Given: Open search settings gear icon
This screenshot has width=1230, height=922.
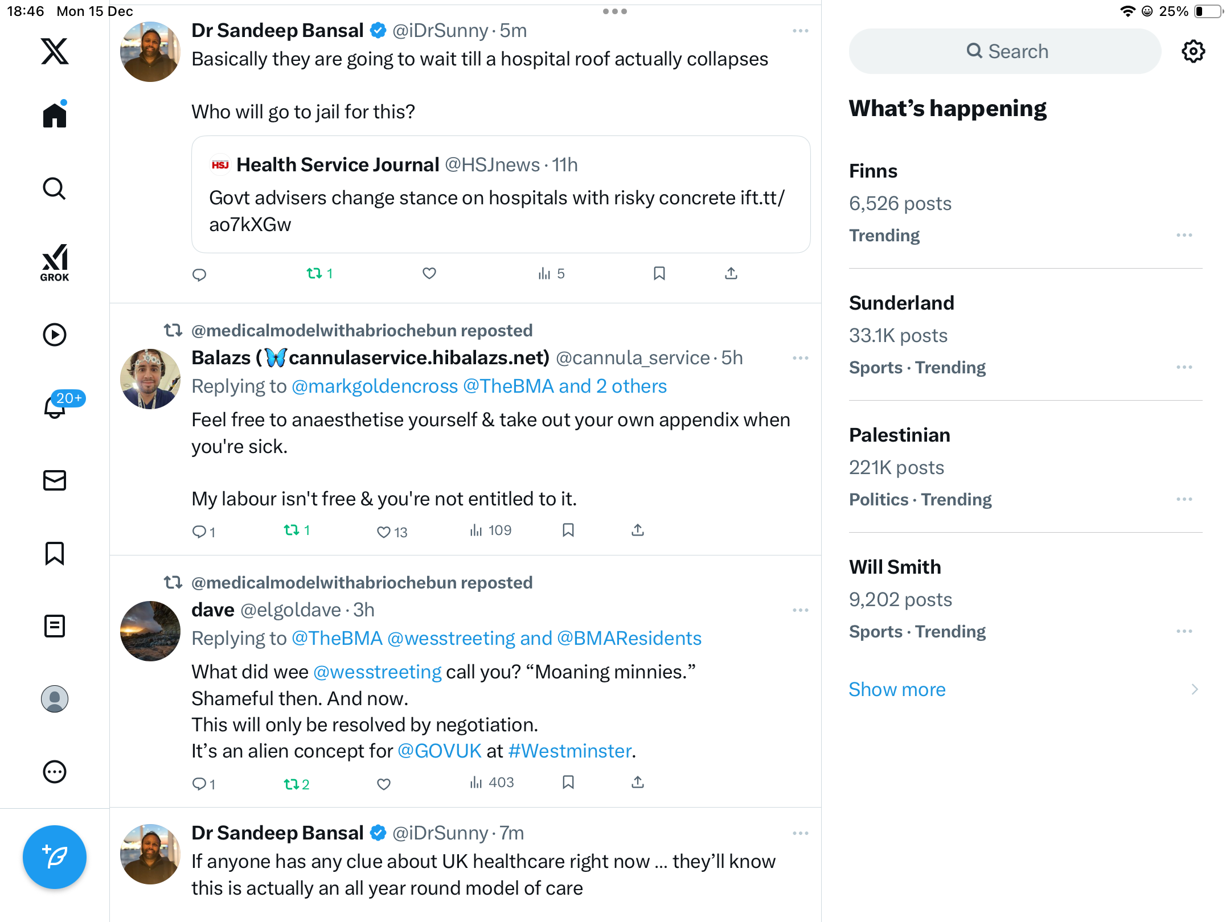Looking at the screenshot, I should (x=1193, y=51).
